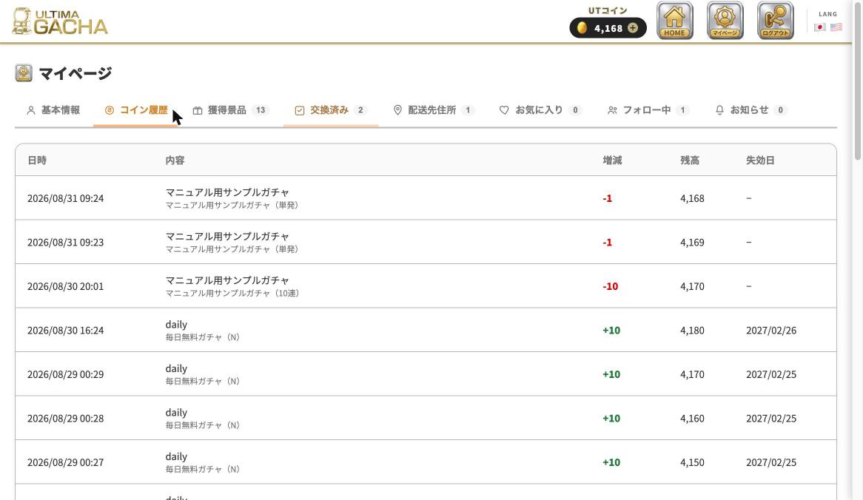Open the お知らせ tab
Viewport: 863px width, 500px height.
coord(751,110)
